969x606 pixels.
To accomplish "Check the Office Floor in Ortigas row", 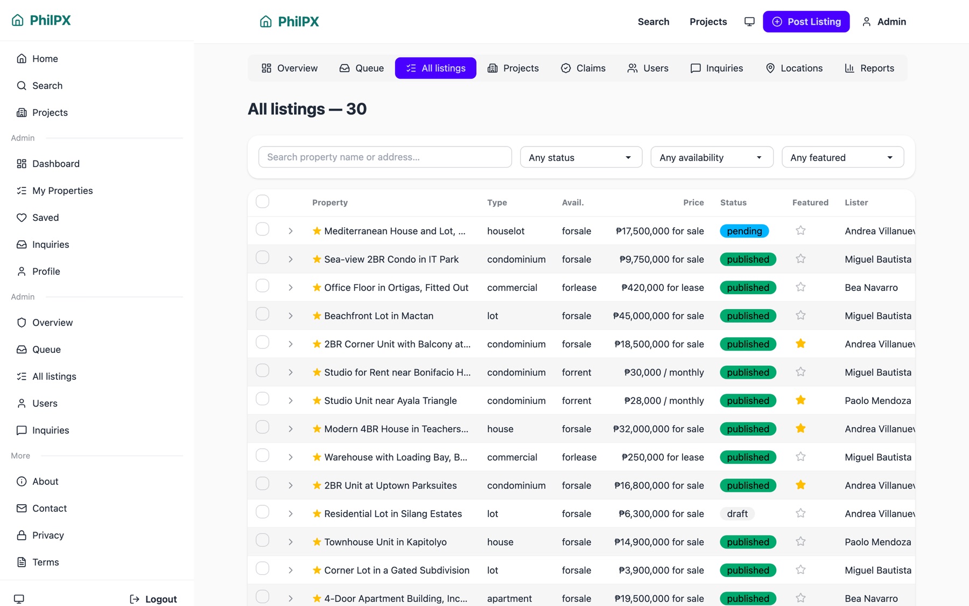I will pos(262,286).
